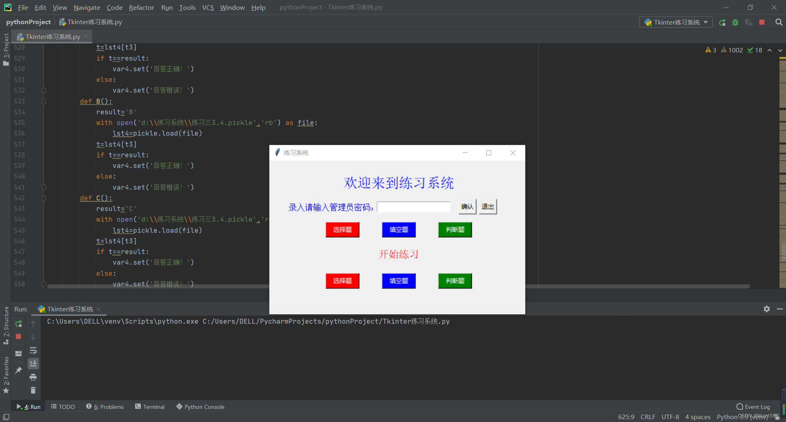Open the Navigate menu

[87, 7]
